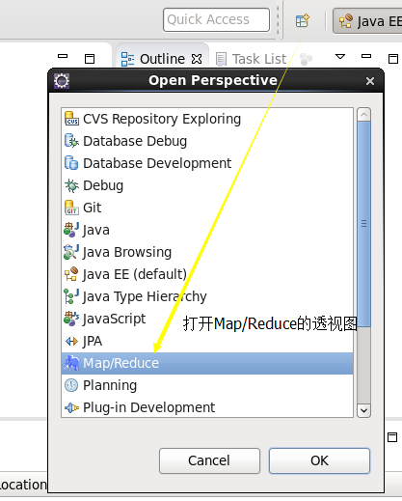The image size is (402, 501).
Task: Choose the Git perspective entry
Action: (207, 208)
